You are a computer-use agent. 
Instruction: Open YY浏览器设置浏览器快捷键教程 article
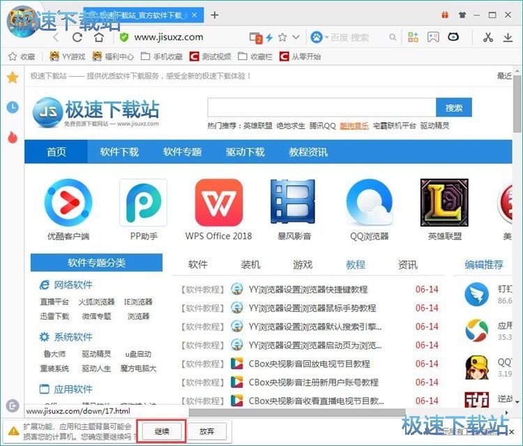308,290
